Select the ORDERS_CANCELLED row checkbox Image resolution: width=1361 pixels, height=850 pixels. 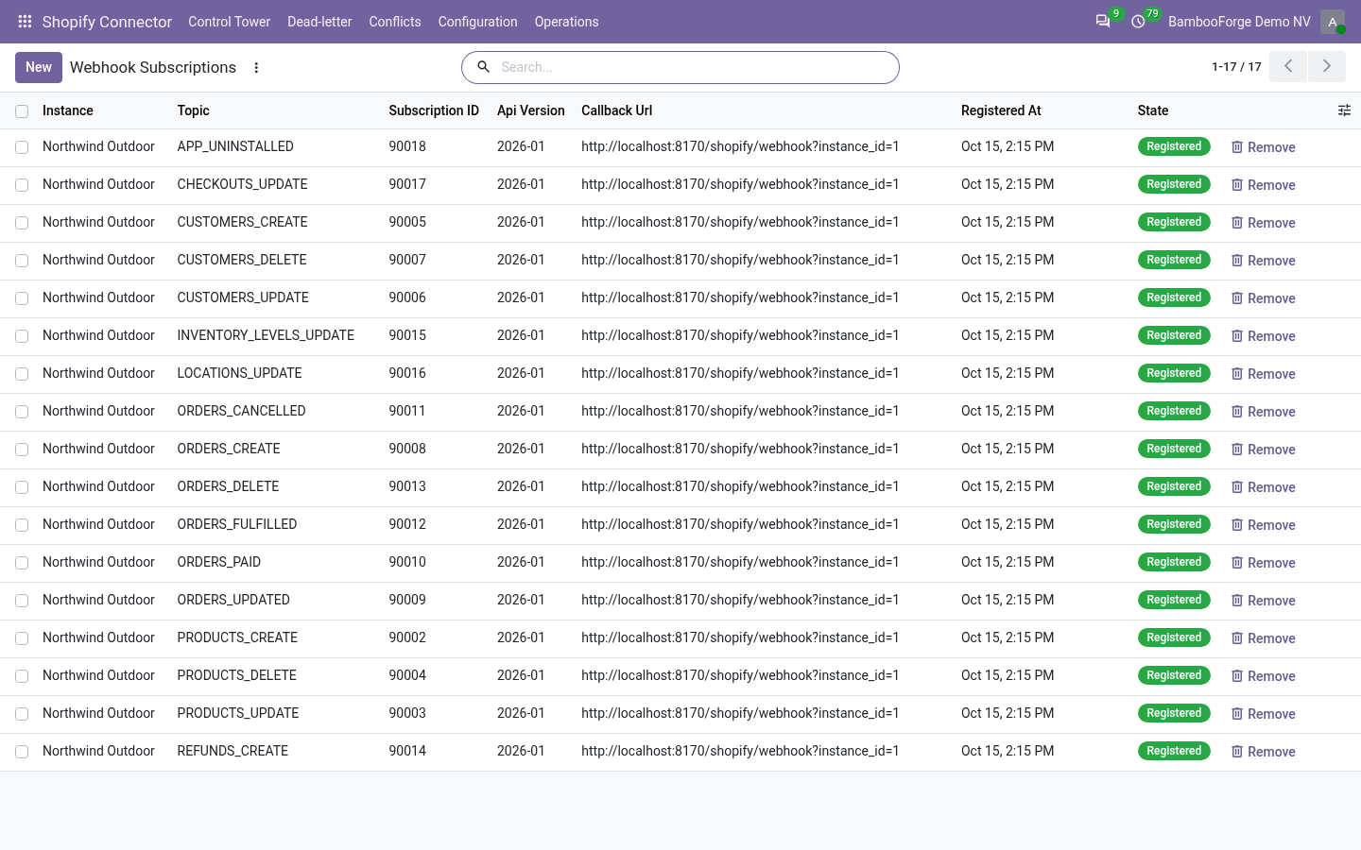tap(22, 412)
